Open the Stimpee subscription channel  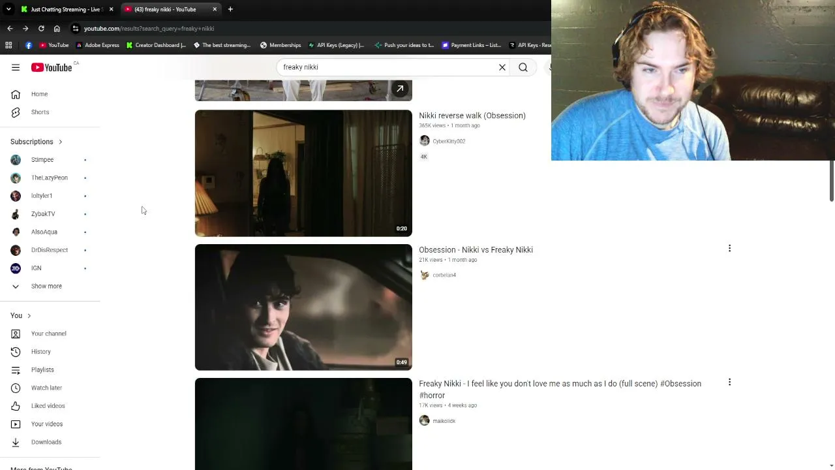click(x=42, y=159)
